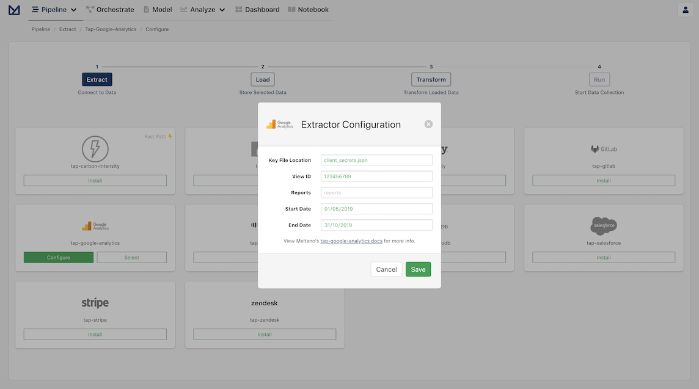Click the View ID input field

pos(376,176)
